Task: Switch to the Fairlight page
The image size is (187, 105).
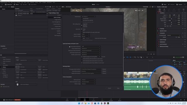Action: (111, 100)
